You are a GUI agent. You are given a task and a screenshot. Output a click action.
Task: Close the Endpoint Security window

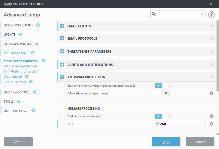(211, 4)
